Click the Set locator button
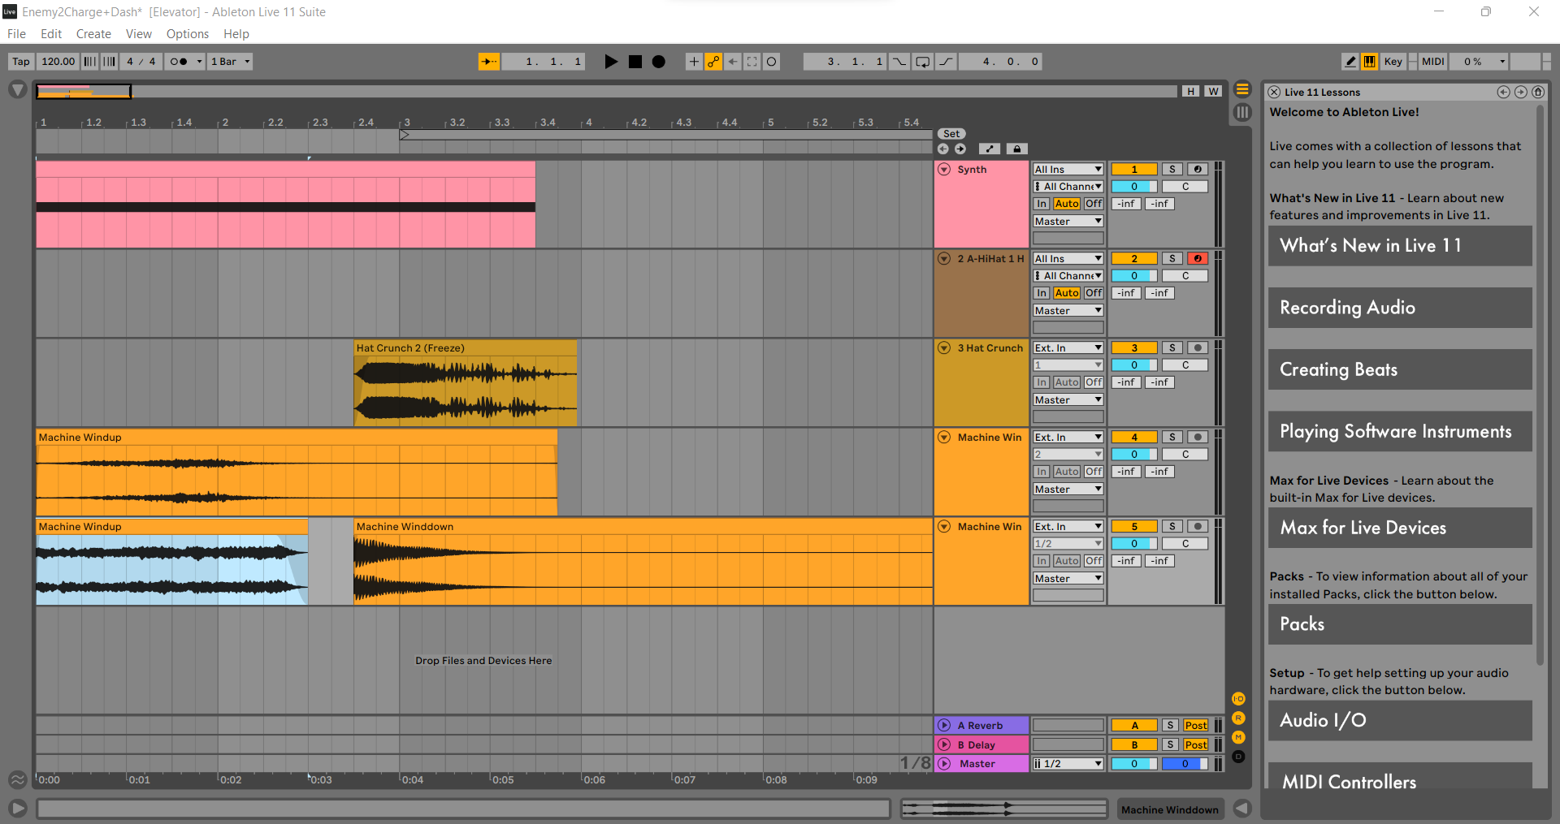The image size is (1560, 824). pyautogui.click(x=951, y=134)
